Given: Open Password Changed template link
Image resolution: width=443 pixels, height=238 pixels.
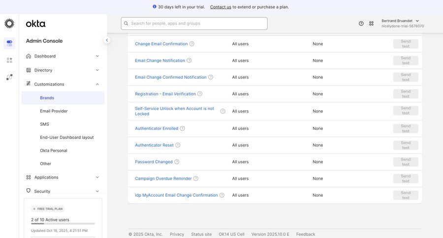Looking at the screenshot, I should click(154, 162).
